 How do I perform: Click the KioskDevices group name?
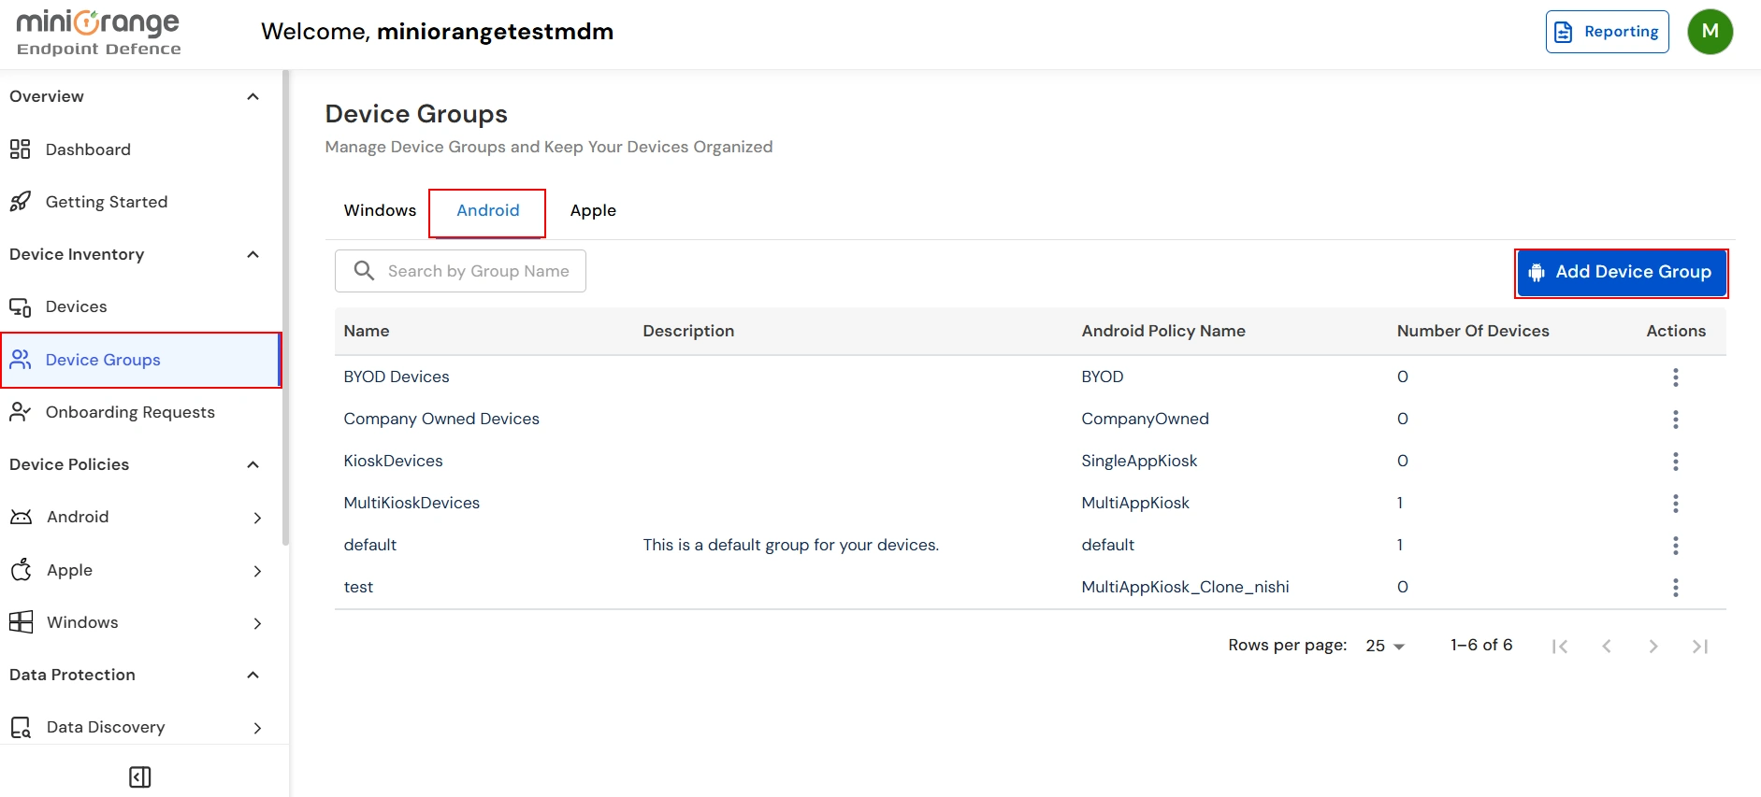coord(393,461)
